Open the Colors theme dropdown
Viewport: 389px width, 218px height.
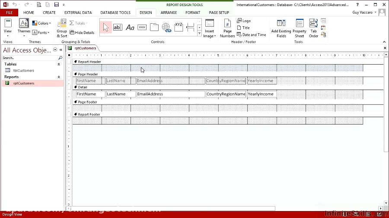(x=42, y=23)
